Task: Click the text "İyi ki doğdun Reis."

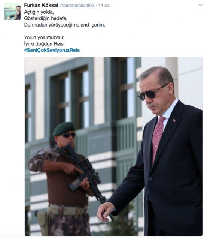Action: pos(45,44)
